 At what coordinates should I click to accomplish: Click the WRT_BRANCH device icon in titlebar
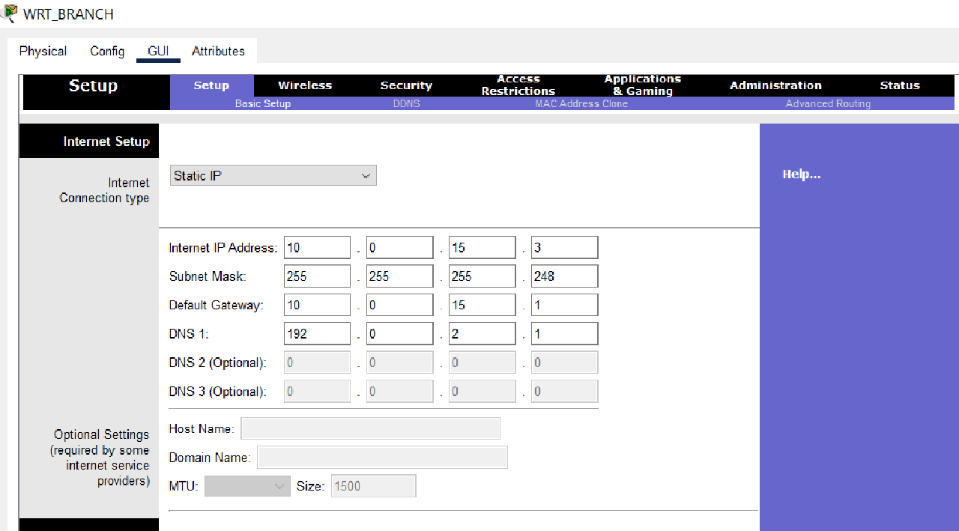pos(10,13)
